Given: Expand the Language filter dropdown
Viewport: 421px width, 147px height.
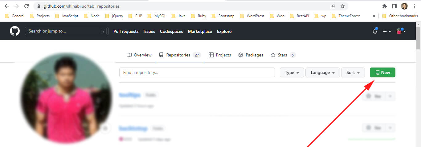Looking at the screenshot, I should pos(323,72).
